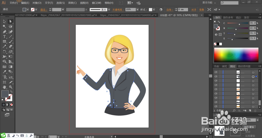Click the Change Screen Mode icon
The image size is (262, 138).
pos(7,115)
